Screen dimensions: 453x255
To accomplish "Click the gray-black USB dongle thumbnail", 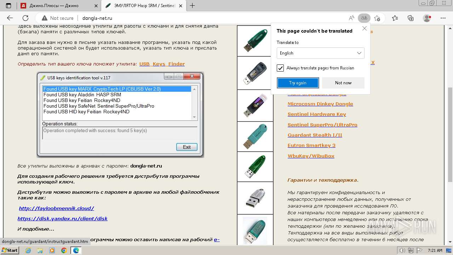I will (x=255, y=73).
